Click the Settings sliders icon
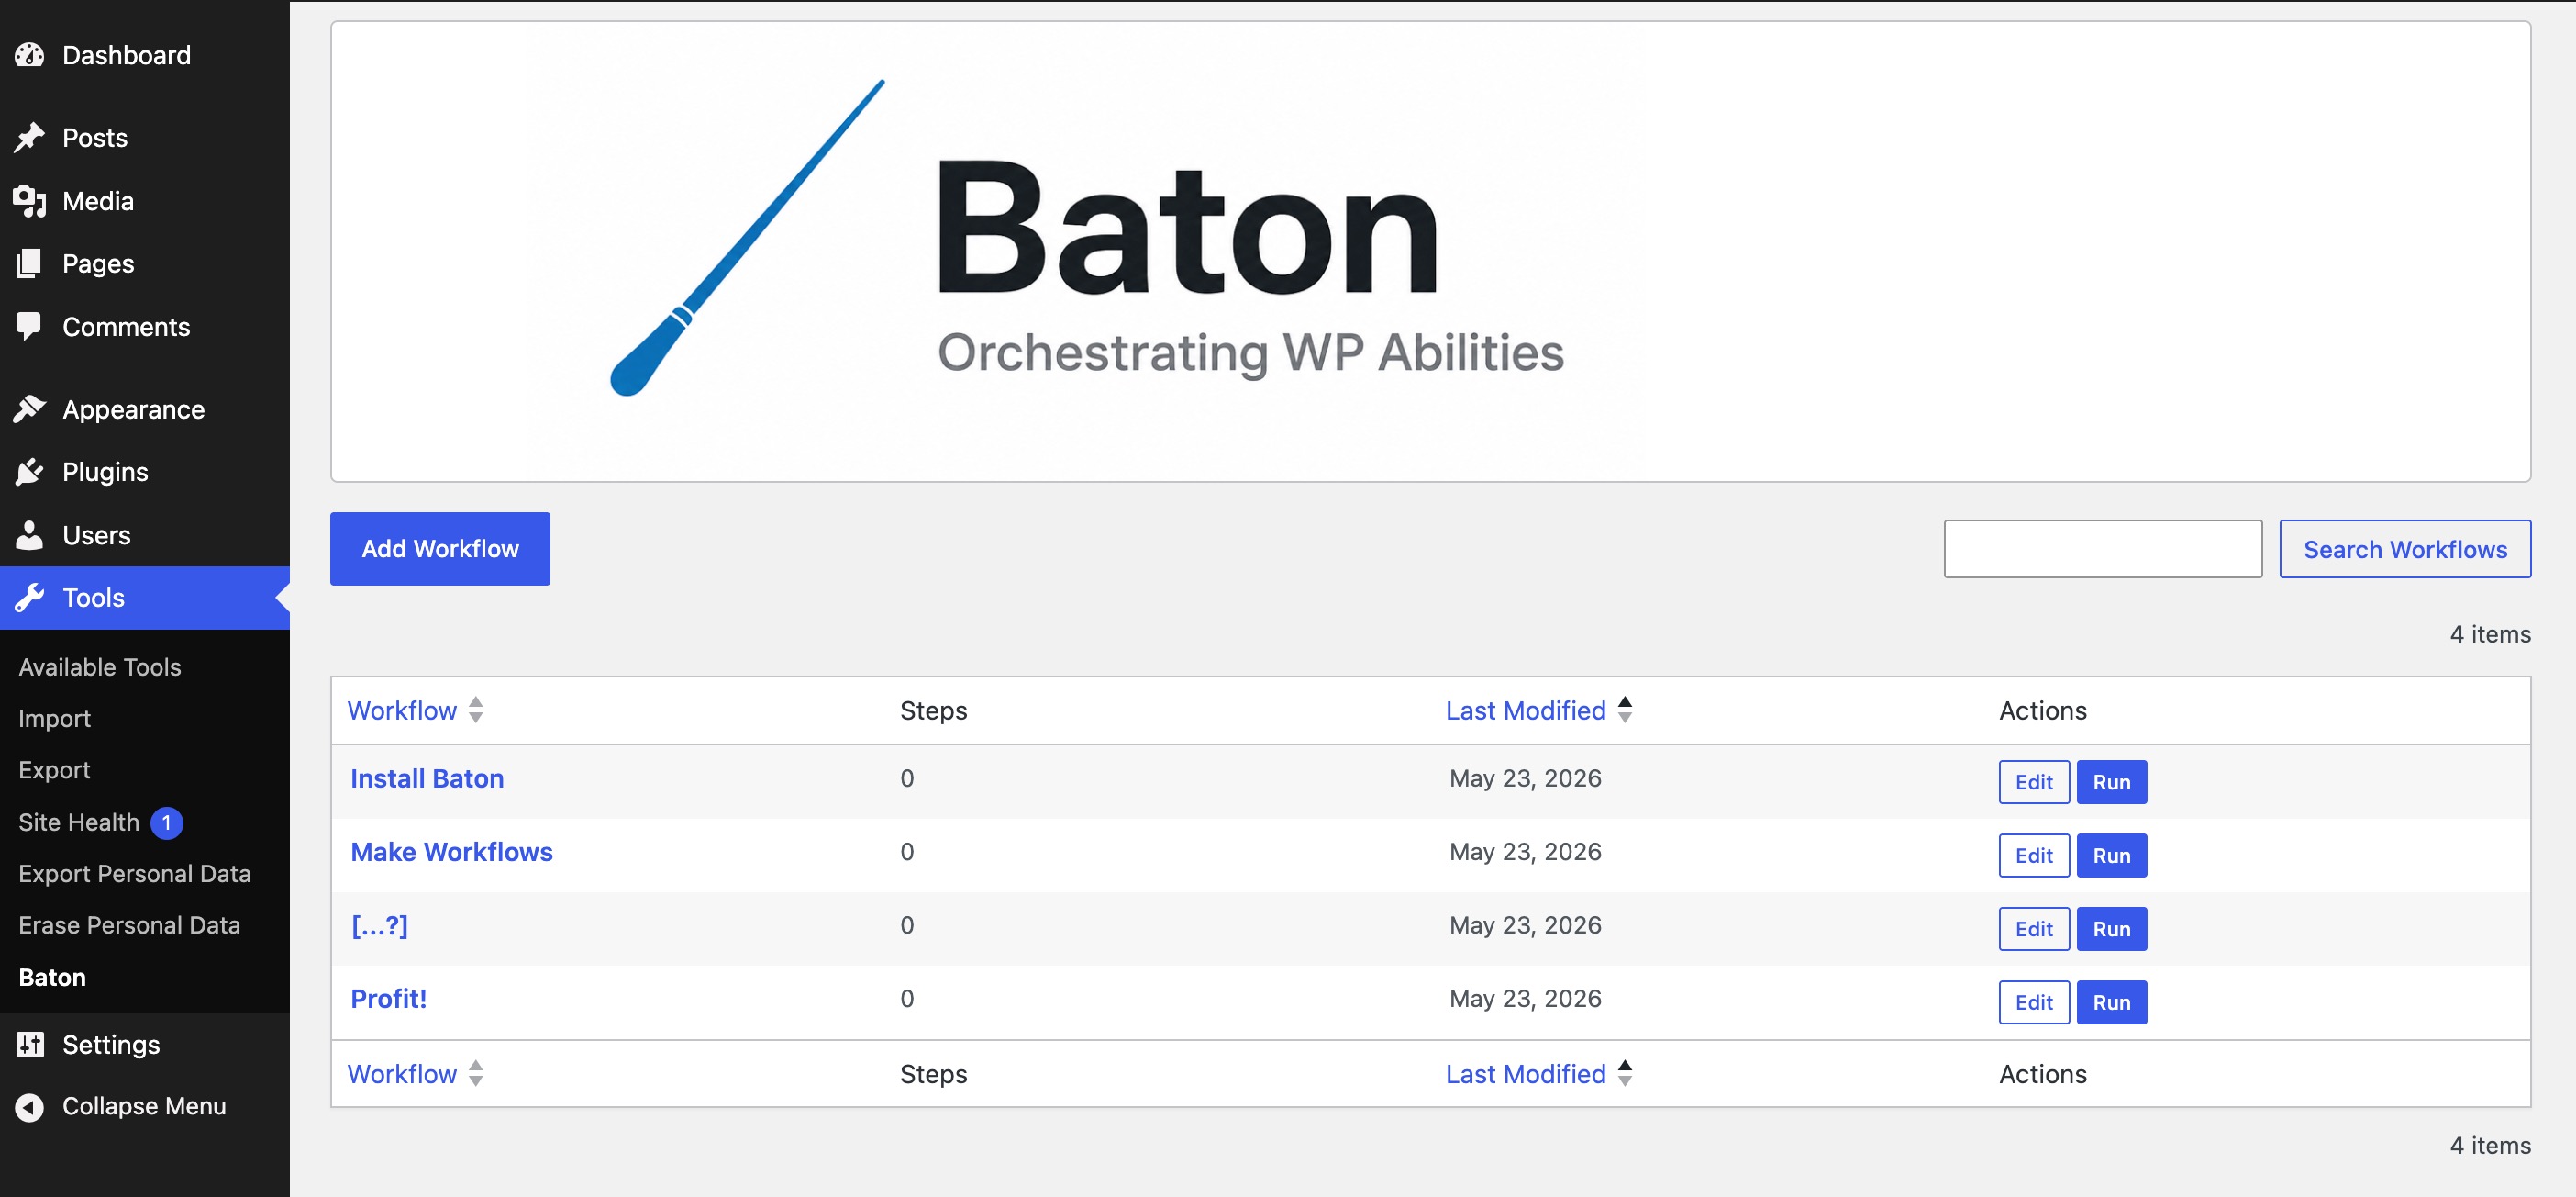 30,1044
